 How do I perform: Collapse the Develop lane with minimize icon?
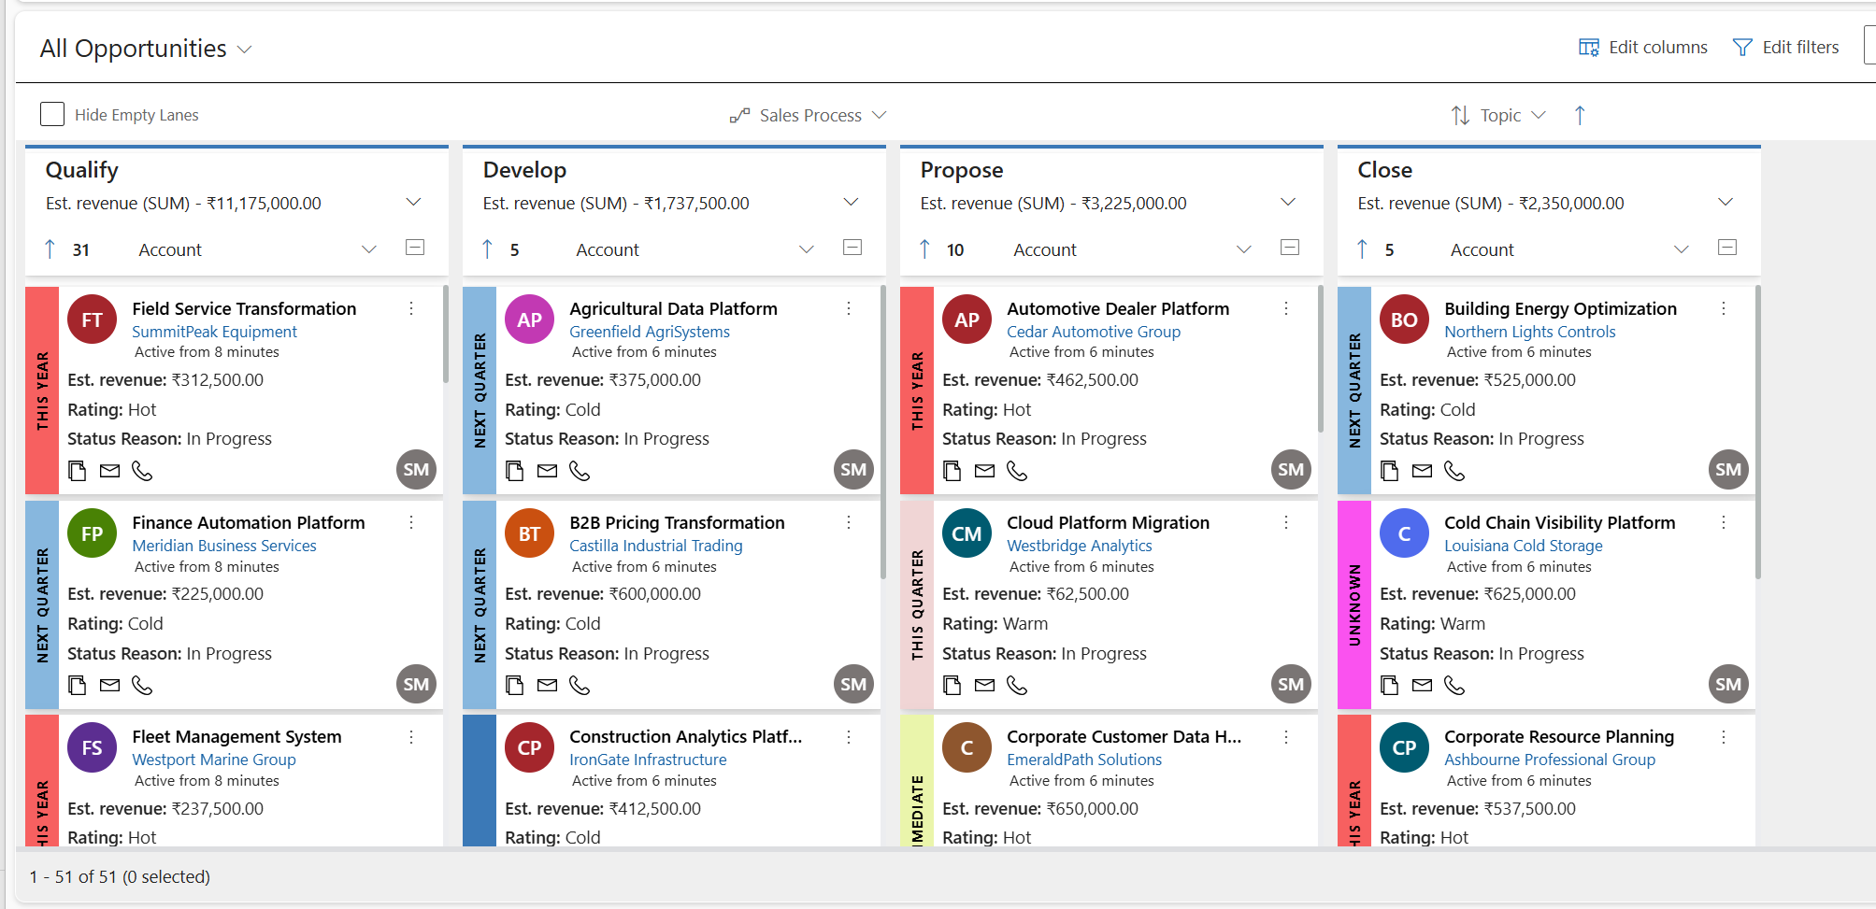point(852,248)
